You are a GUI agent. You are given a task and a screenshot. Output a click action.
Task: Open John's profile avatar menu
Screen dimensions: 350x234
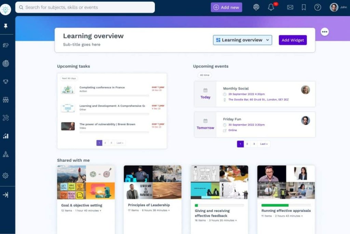pyautogui.click(x=334, y=7)
